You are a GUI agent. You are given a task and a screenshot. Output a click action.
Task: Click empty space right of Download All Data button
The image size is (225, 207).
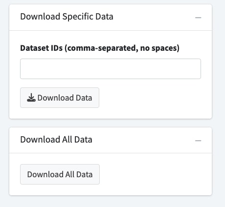pyautogui.click(x=155, y=174)
